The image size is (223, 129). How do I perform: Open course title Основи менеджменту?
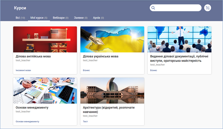[x=32, y=108]
